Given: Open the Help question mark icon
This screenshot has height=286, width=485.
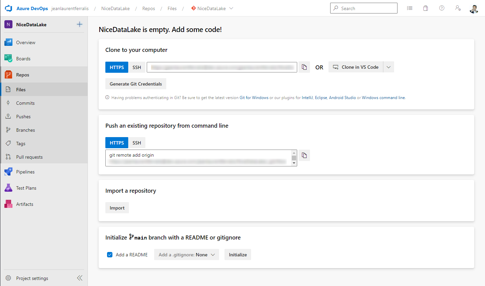Looking at the screenshot, I should (442, 8).
